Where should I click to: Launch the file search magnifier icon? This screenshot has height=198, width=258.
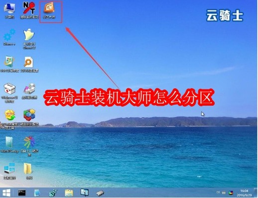point(29,64)
